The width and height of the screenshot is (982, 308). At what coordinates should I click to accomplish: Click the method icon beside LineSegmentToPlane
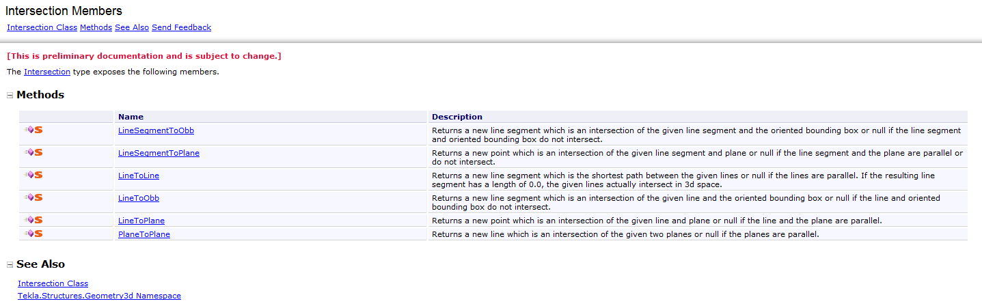(34, 152)
